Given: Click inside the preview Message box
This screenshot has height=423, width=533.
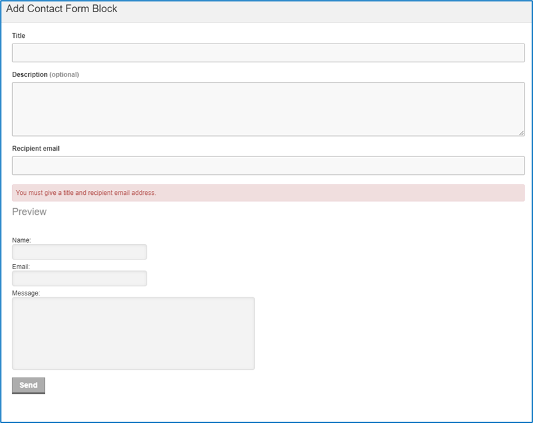Looking at the screenshot, I should [133, 333].
